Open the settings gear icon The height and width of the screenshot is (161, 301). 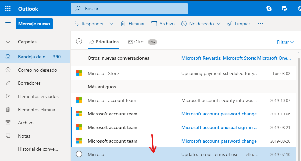[x=299, y=9]
